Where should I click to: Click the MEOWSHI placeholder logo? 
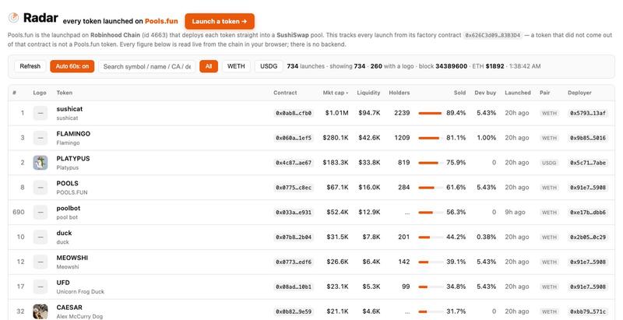40,262
